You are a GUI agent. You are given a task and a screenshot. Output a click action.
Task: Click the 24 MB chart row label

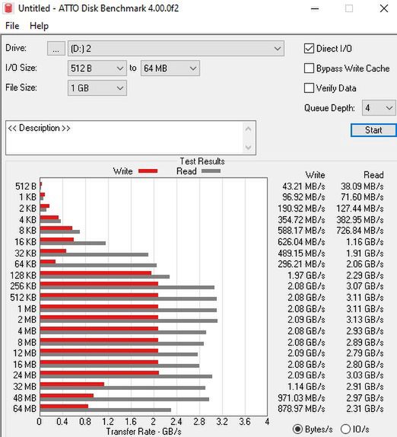25,375
